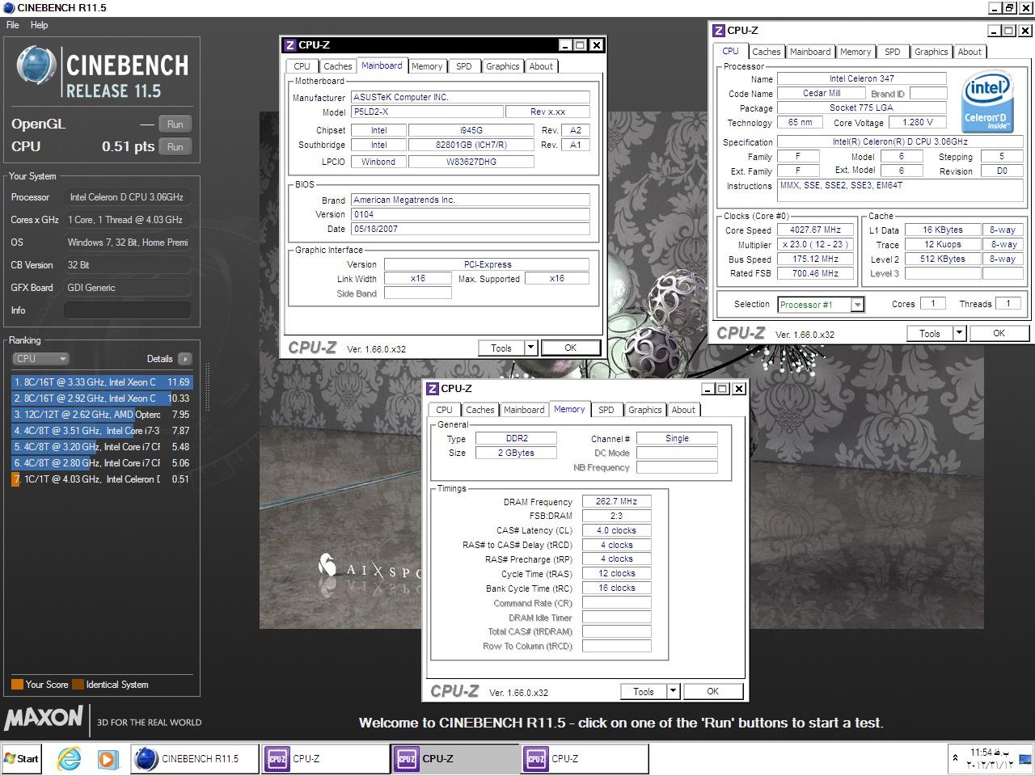Click OK in the Memory CPU-Z window

click(x=712, y=691)
